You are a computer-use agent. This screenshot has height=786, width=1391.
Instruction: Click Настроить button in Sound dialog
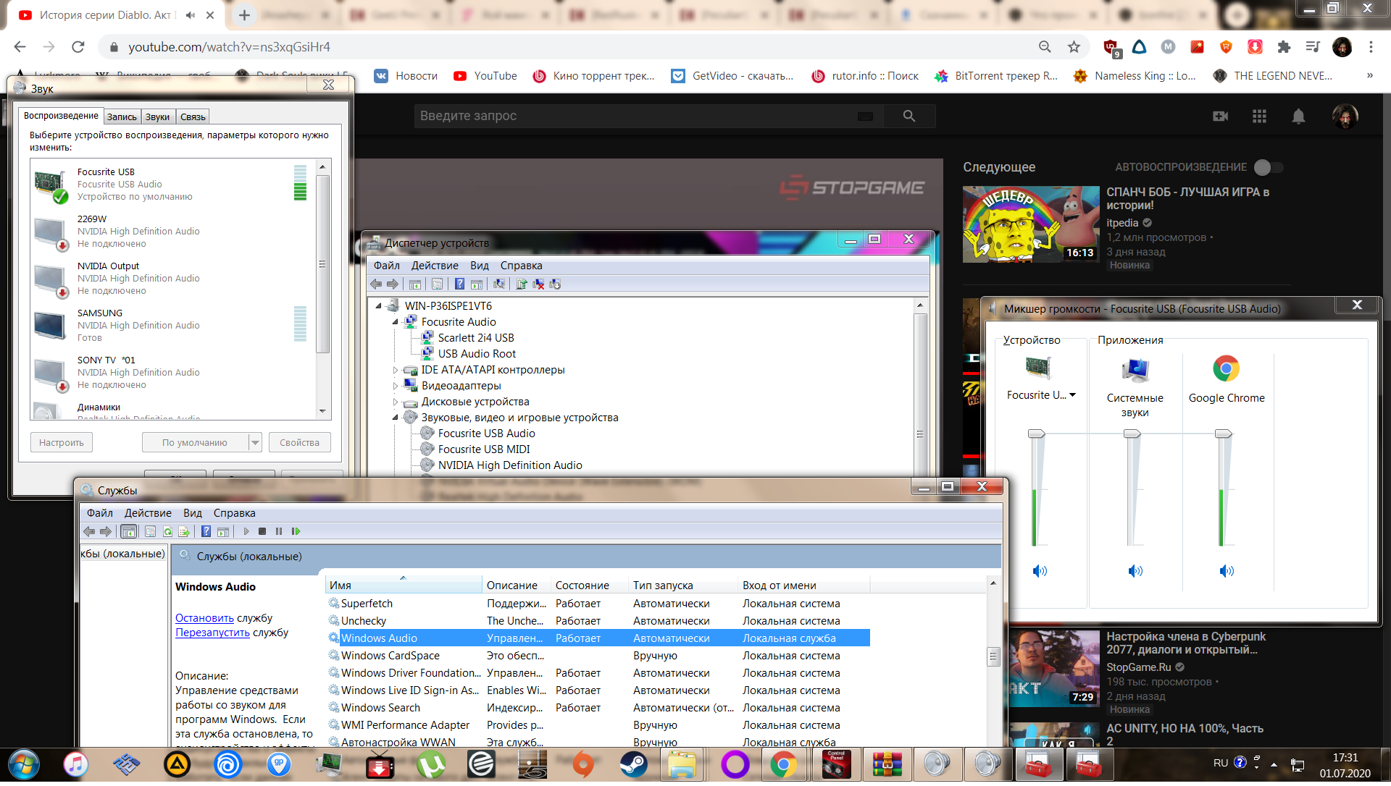click(x=62, y=442)
